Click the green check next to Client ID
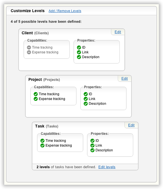Screen dimensions: 163x189 pyautogui.click(x=79, y=48)
